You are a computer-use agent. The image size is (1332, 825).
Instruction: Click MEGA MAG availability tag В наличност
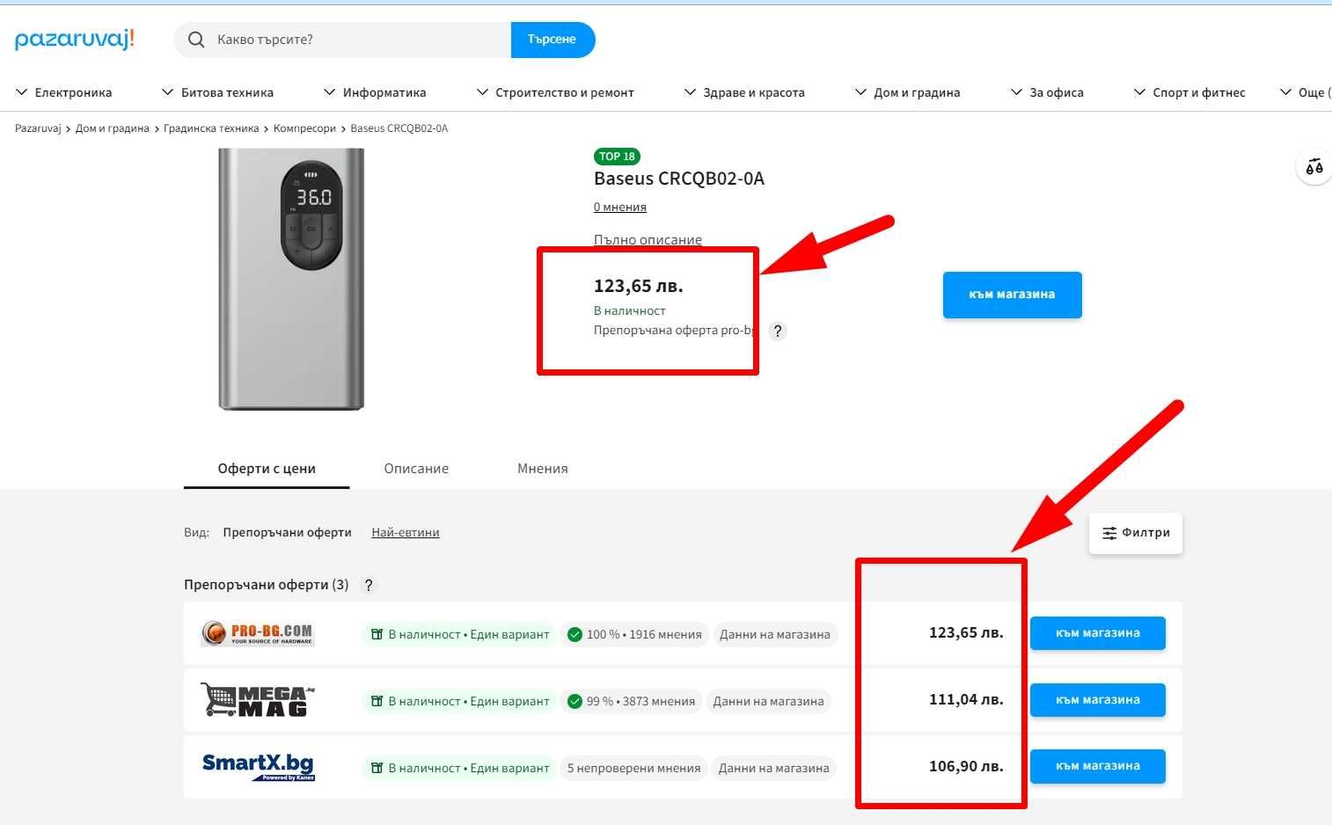coord(460,701)
